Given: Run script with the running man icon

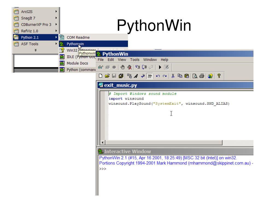Looking at the screenshot, I should click(136, 76).
